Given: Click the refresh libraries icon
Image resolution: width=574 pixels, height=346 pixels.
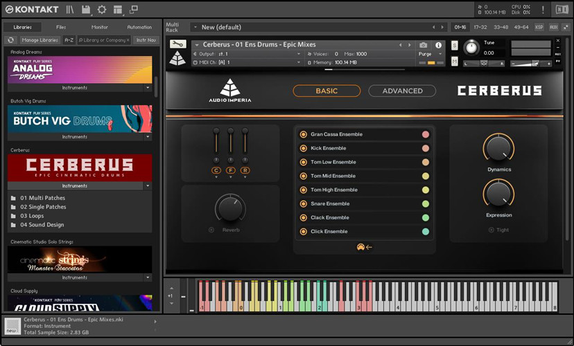Looking at the screenshot, I should 11,40.
